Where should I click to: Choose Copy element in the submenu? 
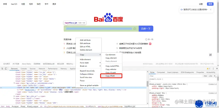112,58
